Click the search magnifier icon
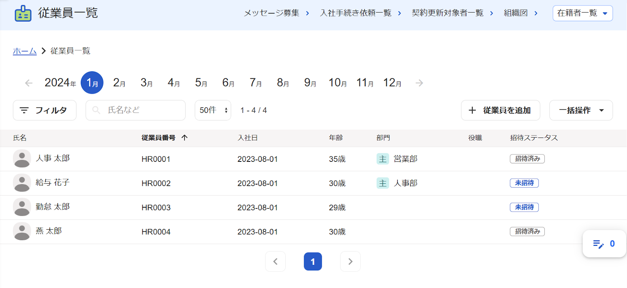This screenshot has height=288, width=627. pyautogui.click(x=96, y=110)
